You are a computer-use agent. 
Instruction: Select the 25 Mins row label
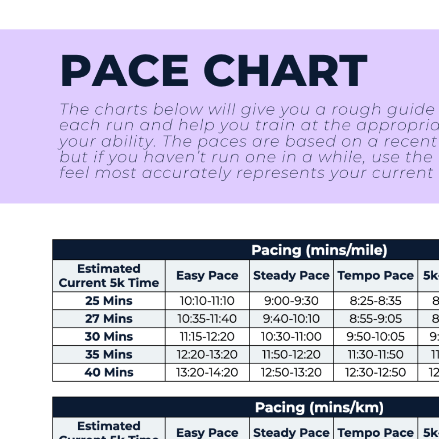pos(109,301)
